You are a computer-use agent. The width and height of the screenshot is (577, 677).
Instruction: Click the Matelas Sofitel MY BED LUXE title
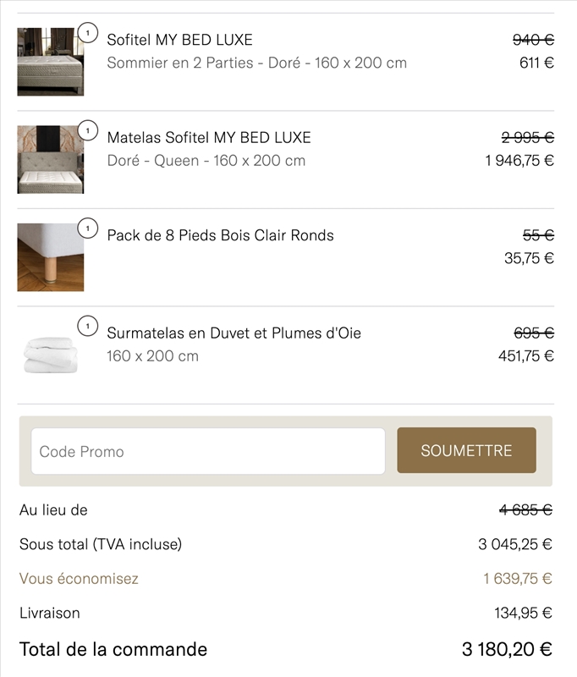(x=212, y=136)
